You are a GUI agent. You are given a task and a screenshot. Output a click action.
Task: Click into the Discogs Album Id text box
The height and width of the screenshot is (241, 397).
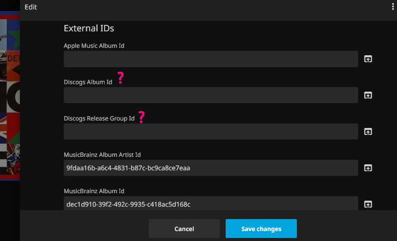click(211, 95)
